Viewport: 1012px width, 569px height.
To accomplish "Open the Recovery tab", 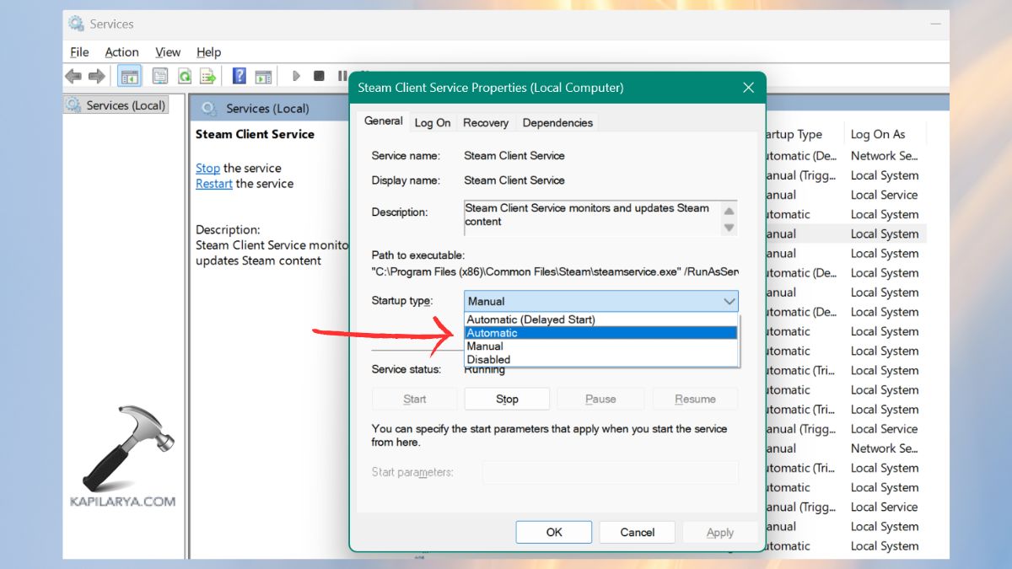I will click(486, 123).
